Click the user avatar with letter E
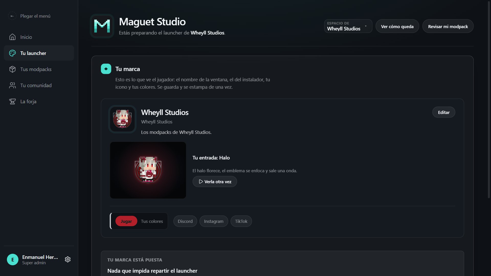The image size is (491, 276). (x=13, y=260)
